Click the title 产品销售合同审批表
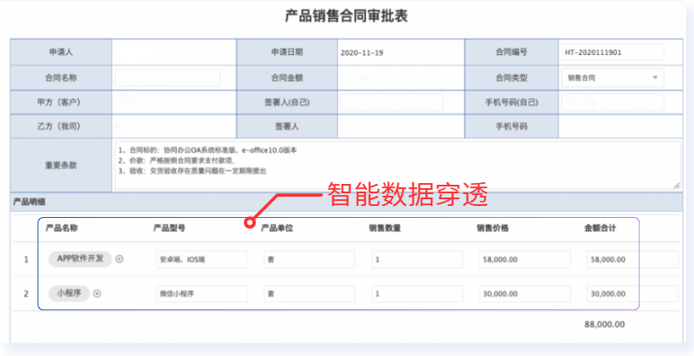 pos(346,16)
